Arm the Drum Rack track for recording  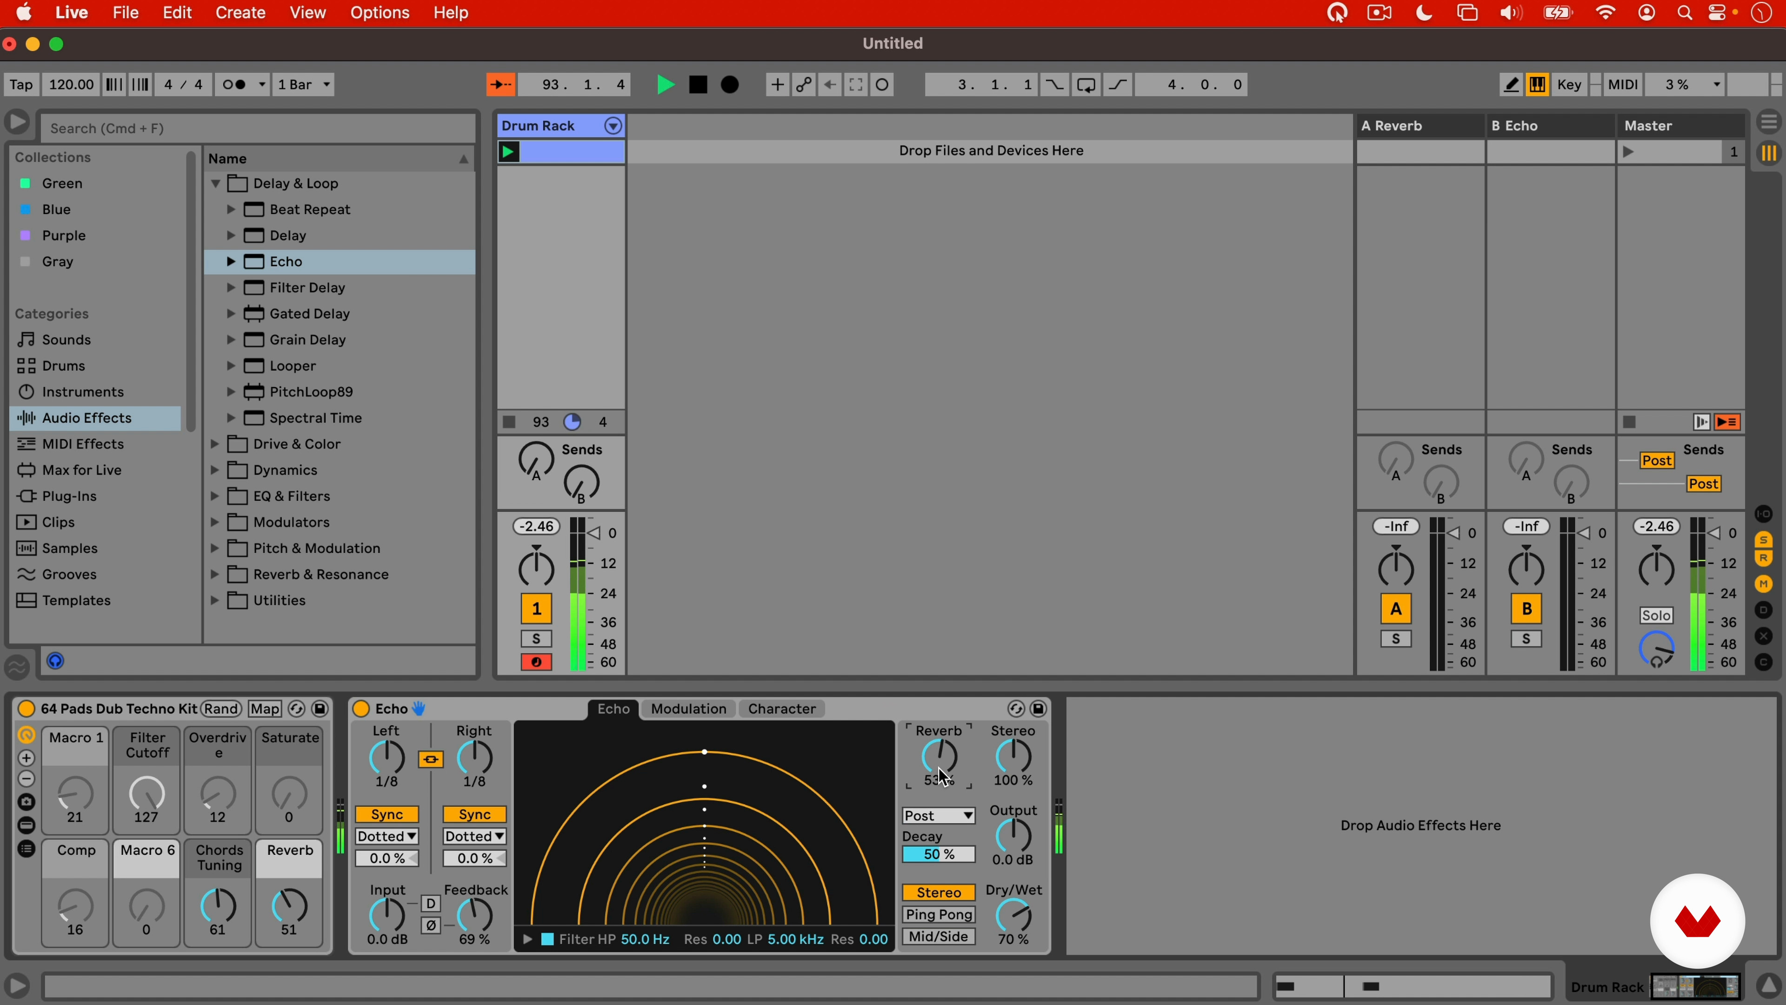point(536,663)
